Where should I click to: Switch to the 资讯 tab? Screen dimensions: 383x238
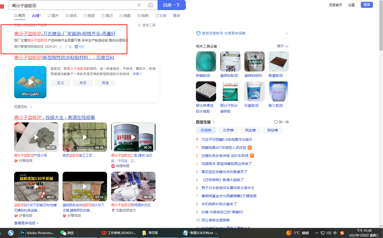pyautogui.click(x=71, y=16)
